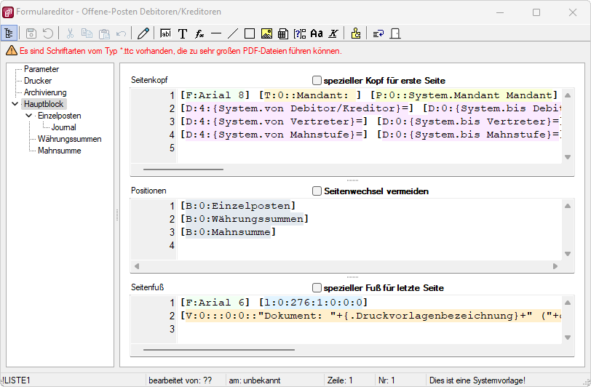Open the Archivierung tree entry
The image size is (591, 387).
(44, 92)
